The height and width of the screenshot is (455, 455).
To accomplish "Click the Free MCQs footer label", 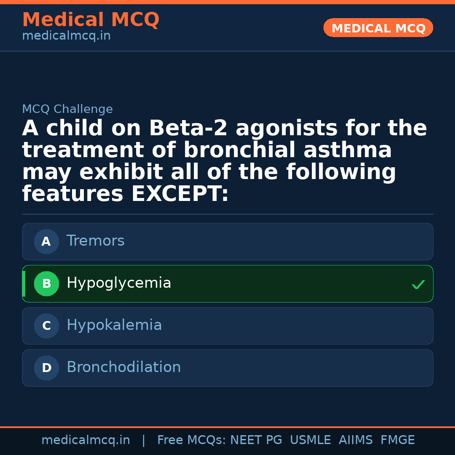I will [x=191, y=440].
